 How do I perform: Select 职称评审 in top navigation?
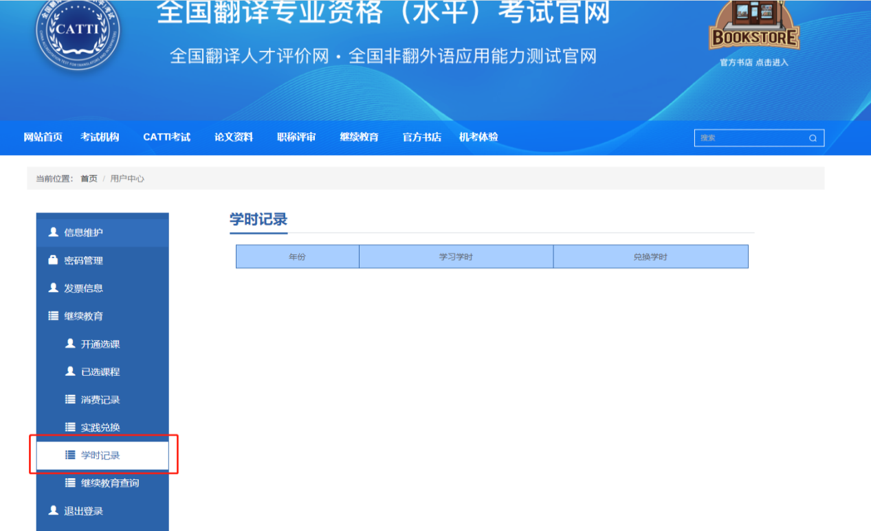coord(296,137)
